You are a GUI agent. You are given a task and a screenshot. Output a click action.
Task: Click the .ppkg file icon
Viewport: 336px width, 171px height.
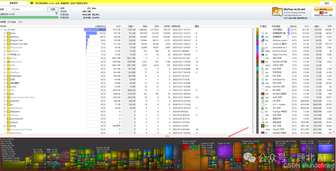[x=263, y=51]
